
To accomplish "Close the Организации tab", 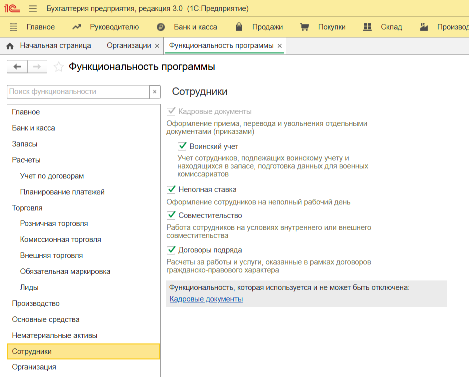I will pos(157,46).
